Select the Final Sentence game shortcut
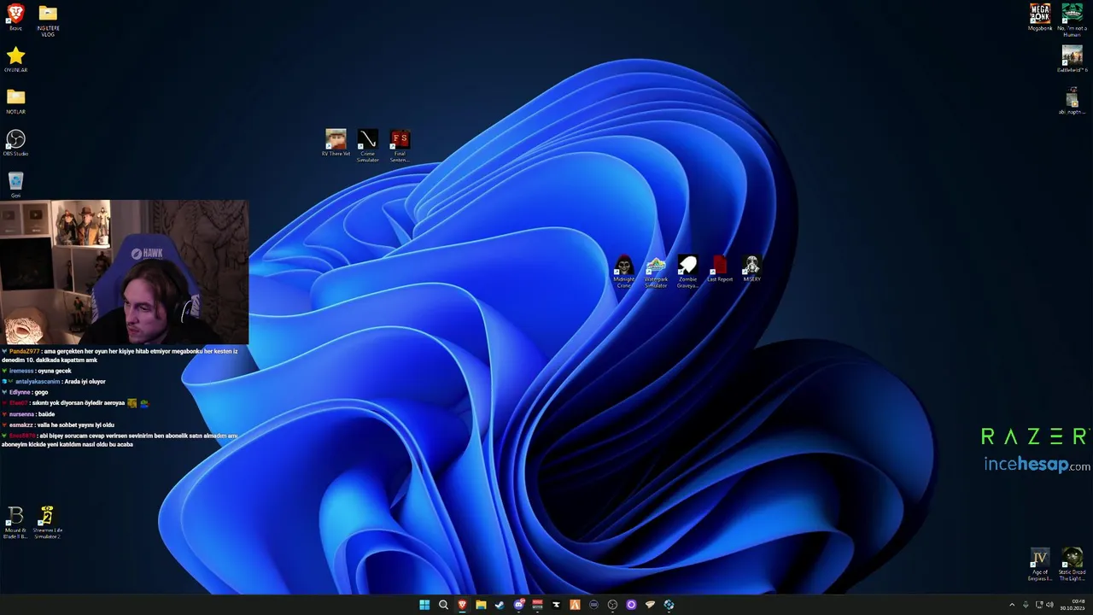 [400, 145]
